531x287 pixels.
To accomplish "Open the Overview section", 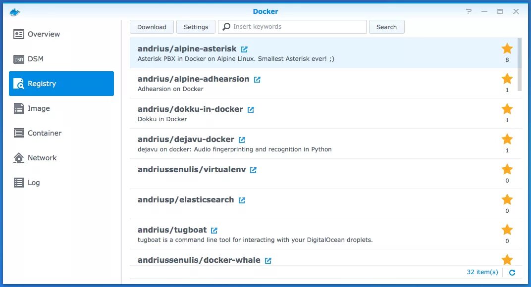I will [x=61, y=34].
